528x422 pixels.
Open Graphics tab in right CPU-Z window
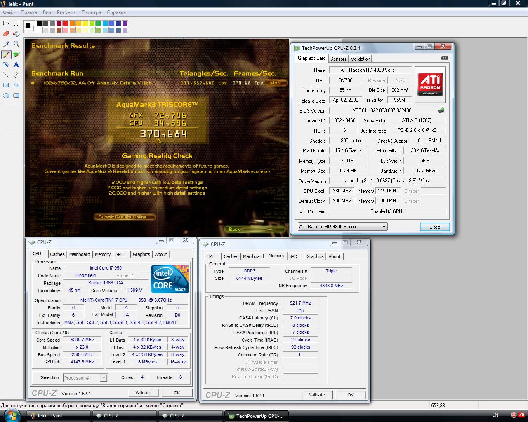(315, 256)
